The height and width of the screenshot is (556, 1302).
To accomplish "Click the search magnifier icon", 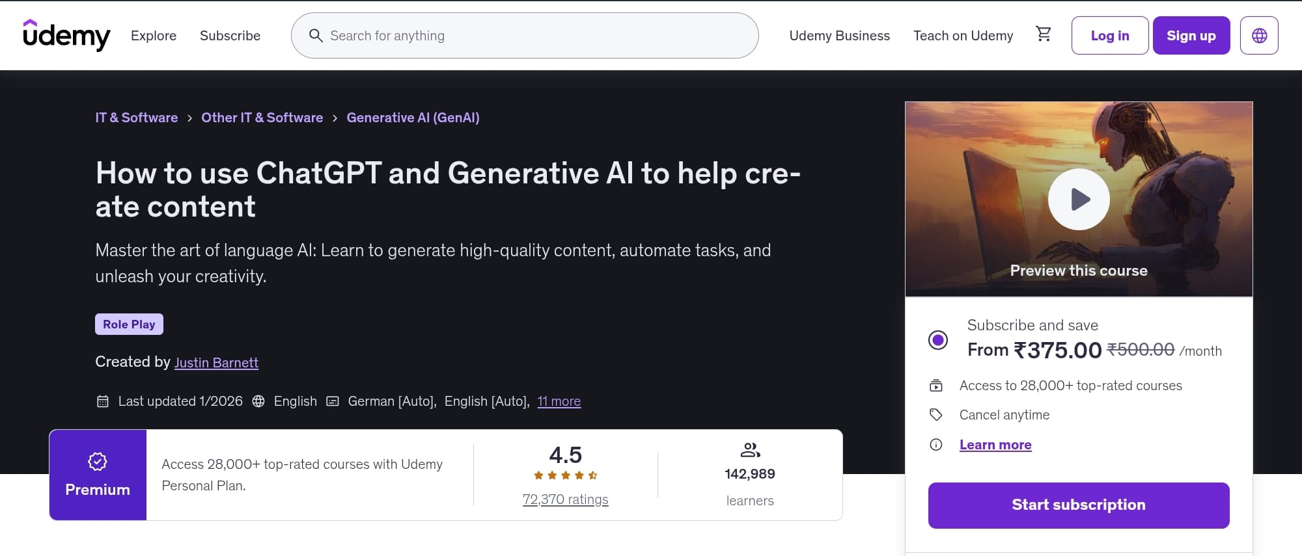I will pos(316,35).
